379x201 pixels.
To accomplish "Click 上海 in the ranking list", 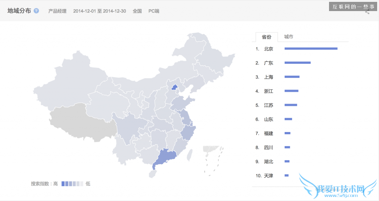I will pyautogui.click(x=268, y=77).
